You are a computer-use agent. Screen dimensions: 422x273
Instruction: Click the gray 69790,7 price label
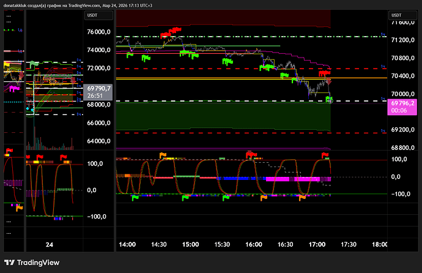[98, 92]
